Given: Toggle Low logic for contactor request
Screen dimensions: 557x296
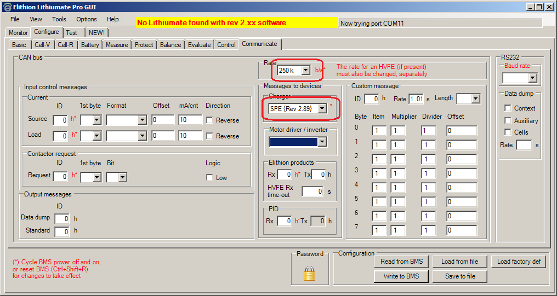Looking at the screenshot, I should 209,178.
